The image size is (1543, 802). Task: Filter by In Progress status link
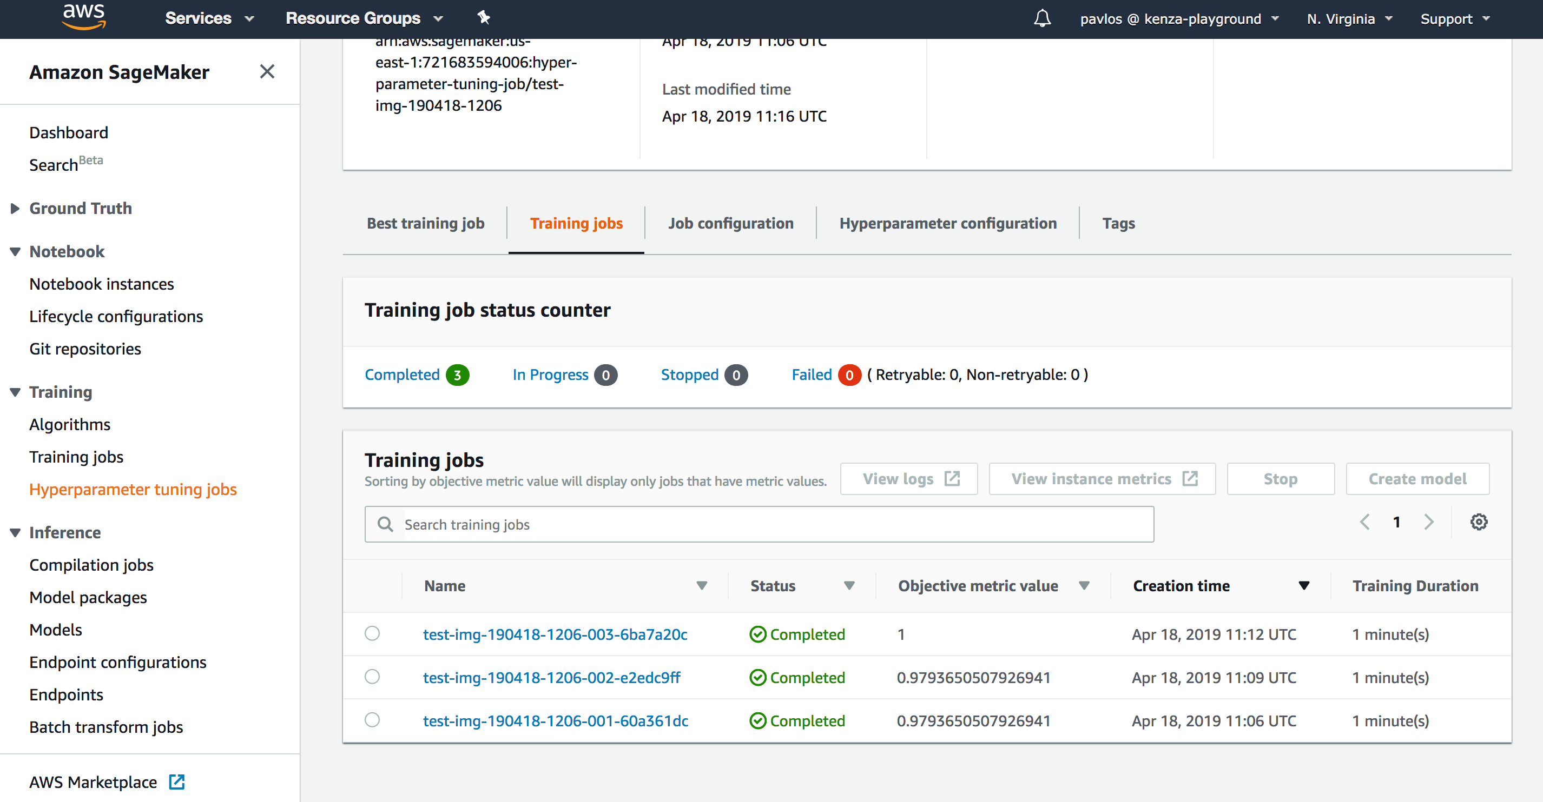[550, 375]
